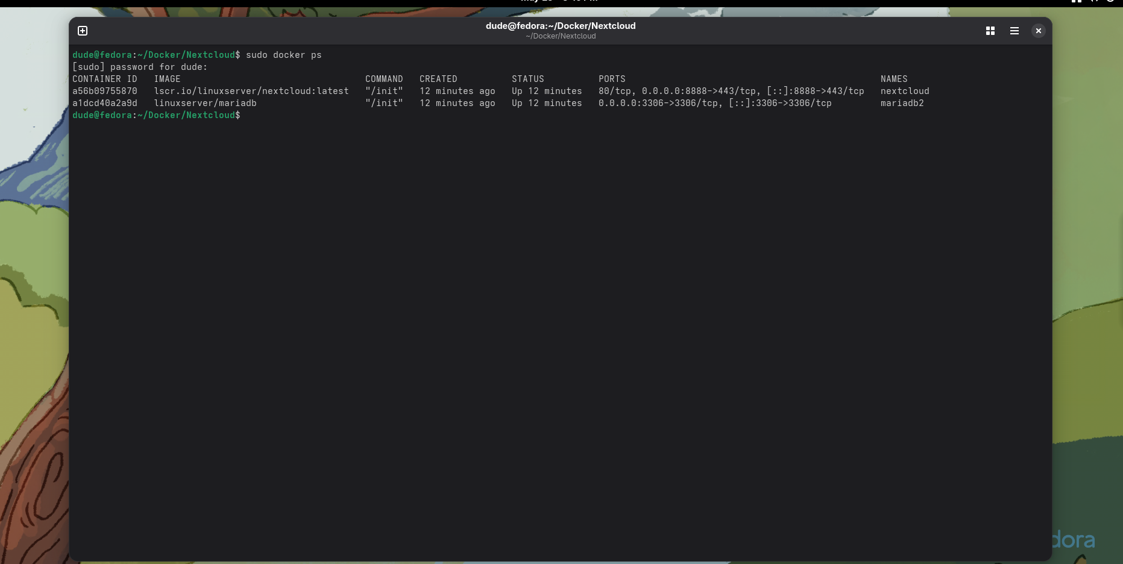Click the CREATED column header
The width and height of the screenshot is (1123, 564).
438,79
